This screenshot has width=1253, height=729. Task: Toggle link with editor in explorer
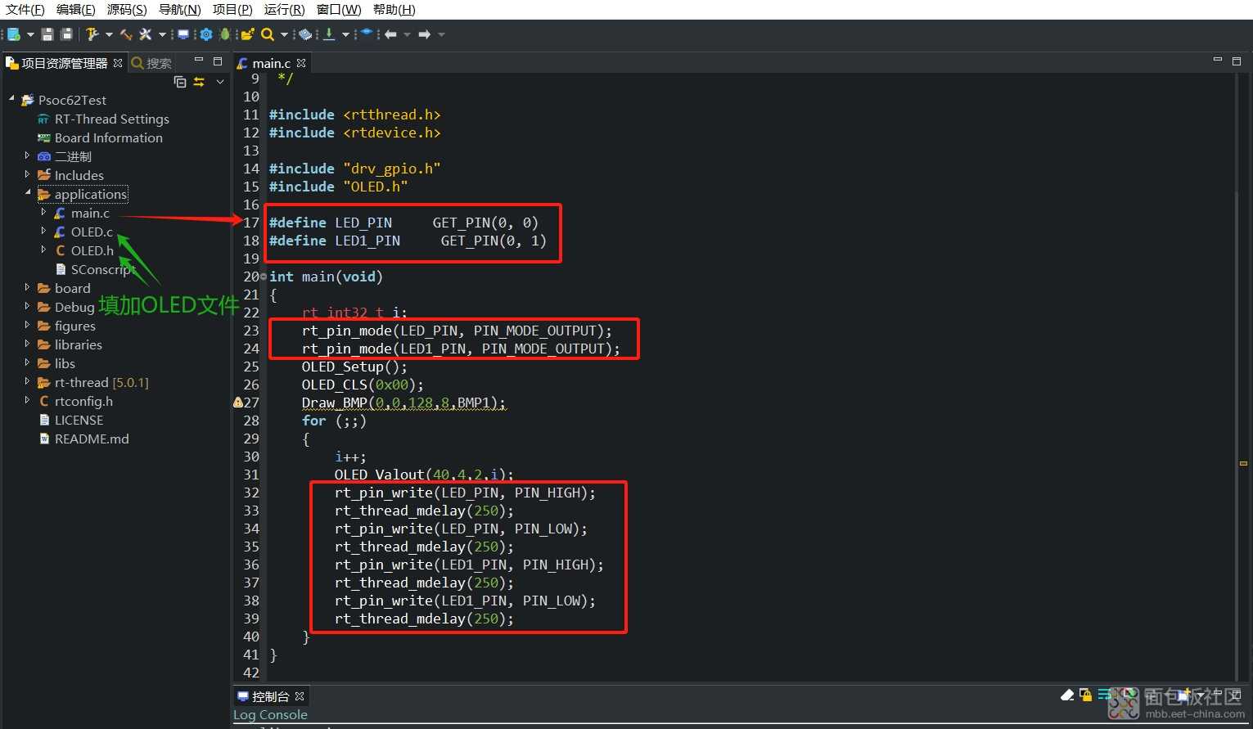click(199, 82)
